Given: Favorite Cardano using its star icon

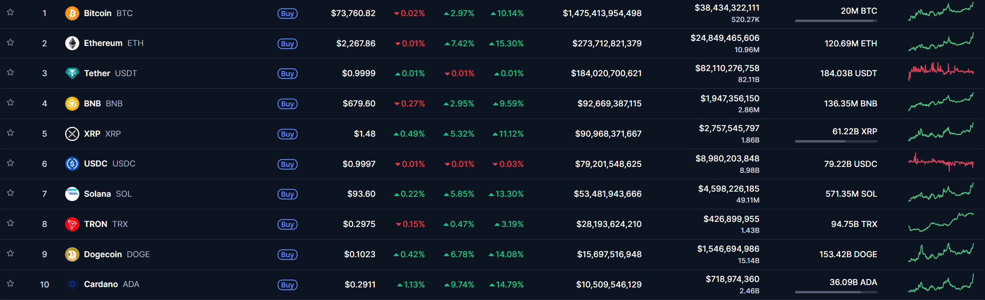Looking at the screenshot, I should 11,284.
